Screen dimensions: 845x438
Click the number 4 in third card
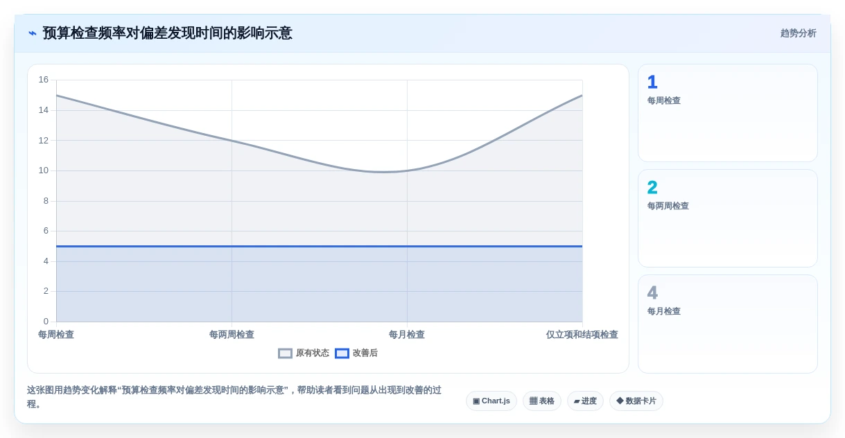click(652, 293)
